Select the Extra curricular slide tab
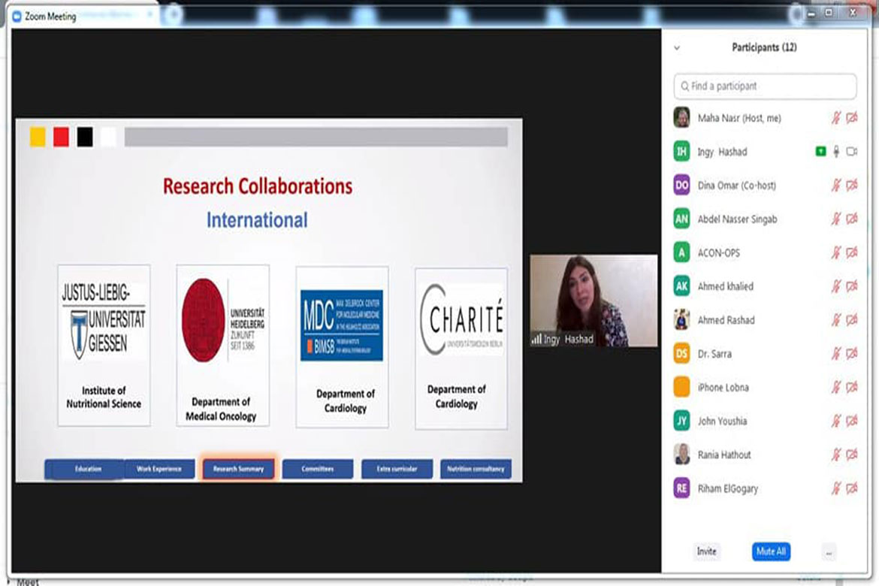Viewport: 879px width, 586px height. click(x=397, y=469)
